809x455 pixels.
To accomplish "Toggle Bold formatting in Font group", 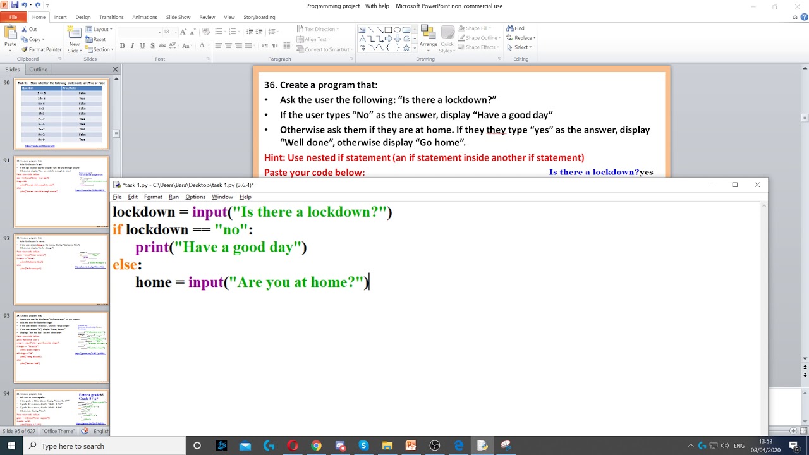I will pyautogui.click(x=123, y=45).
